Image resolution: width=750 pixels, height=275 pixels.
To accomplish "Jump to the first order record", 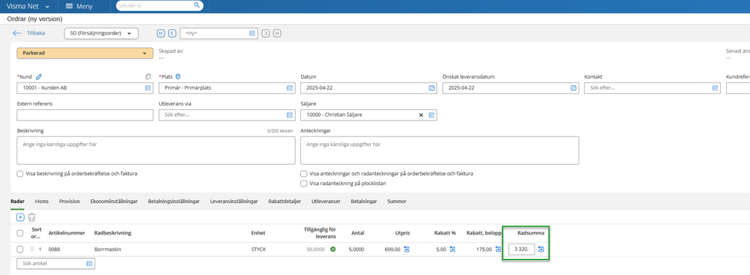I will pyautogui.click(x=161, y=34).
